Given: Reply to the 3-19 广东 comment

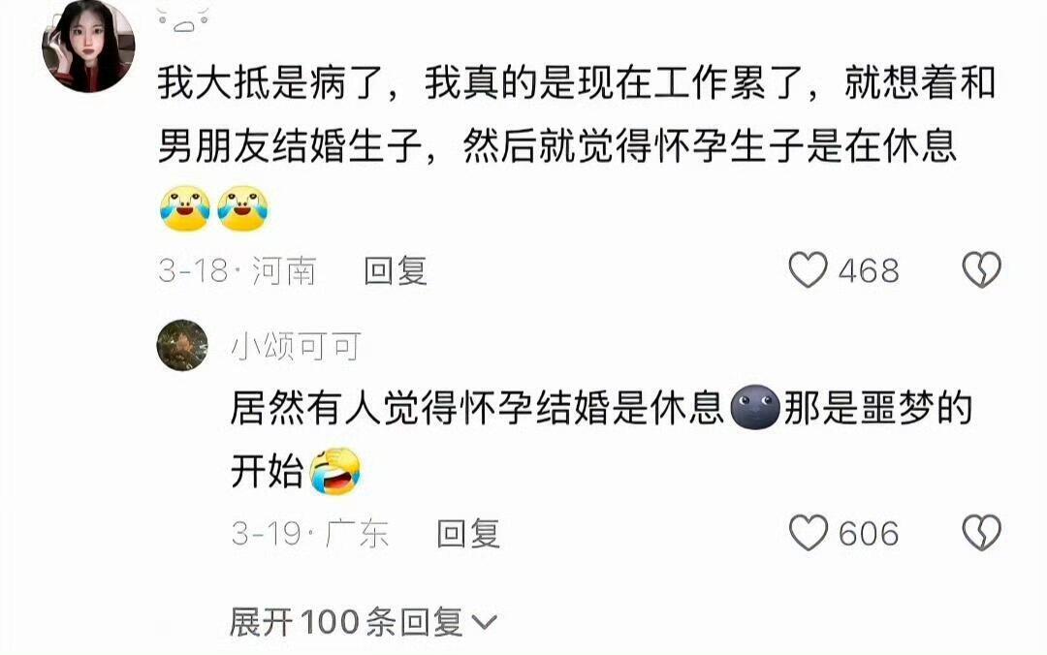Looking at the screenshot, I should (468, 534).
